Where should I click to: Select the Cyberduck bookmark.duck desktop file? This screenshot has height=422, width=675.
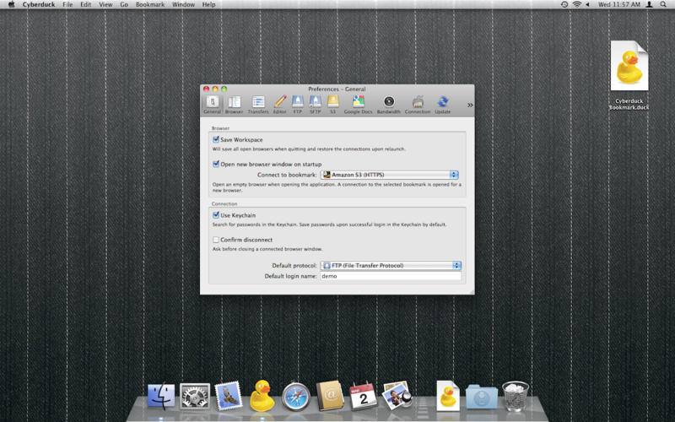tap(629, 66)
